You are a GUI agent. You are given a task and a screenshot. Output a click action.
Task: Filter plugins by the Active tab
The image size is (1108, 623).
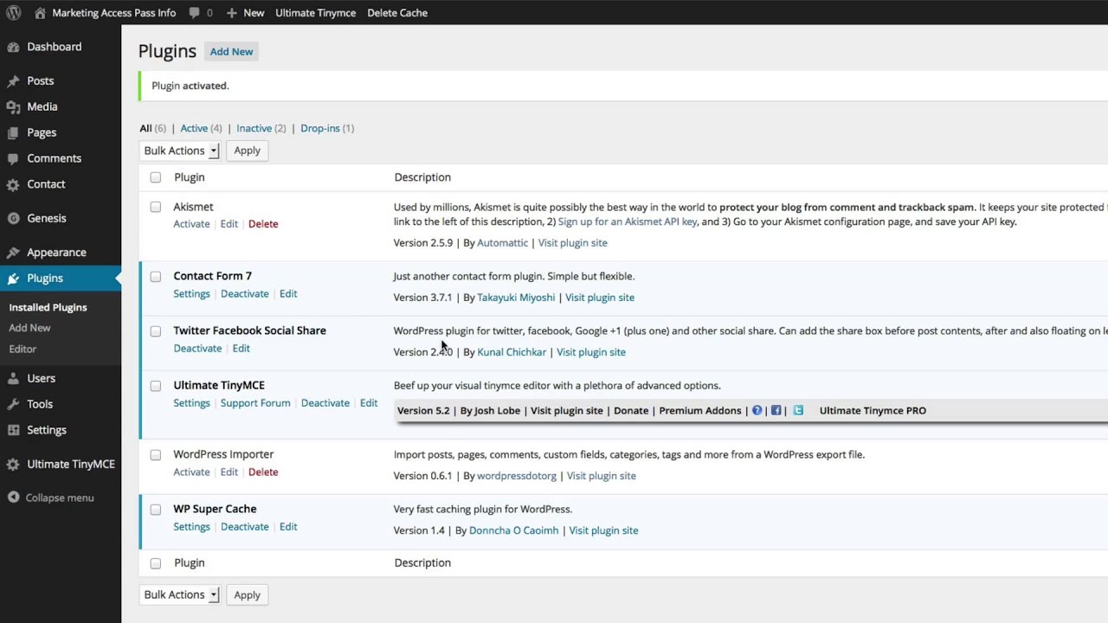point(194,128)
